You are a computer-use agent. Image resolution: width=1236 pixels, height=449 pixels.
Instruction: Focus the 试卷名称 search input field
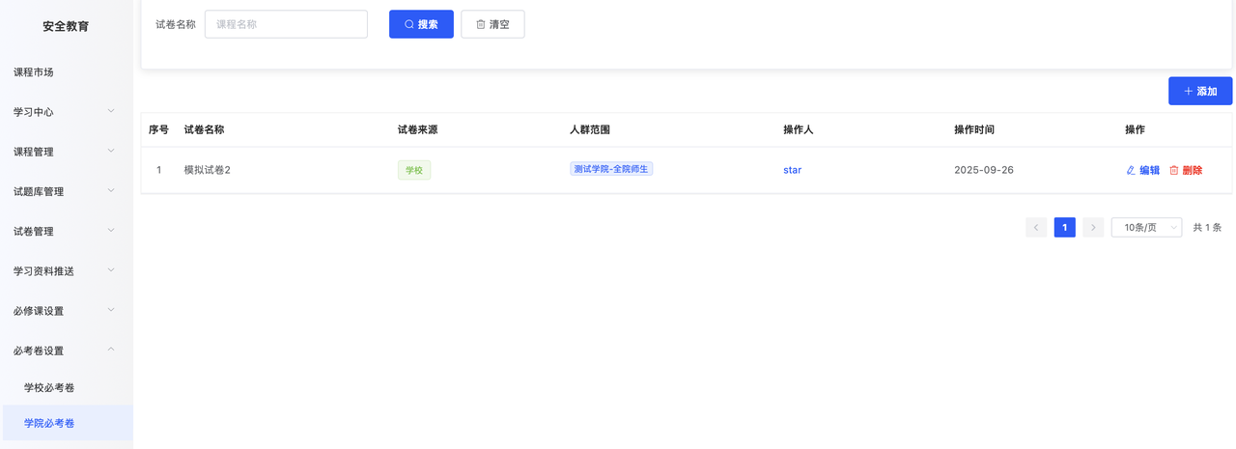pyautogui.click(x=286, y=24)
